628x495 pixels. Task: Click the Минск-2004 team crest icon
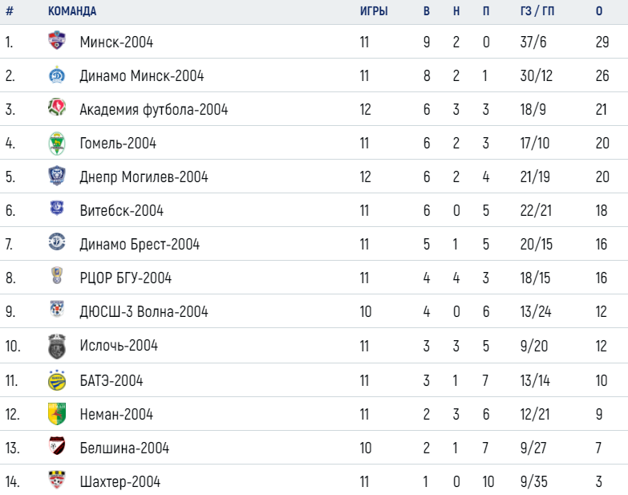coord(57,41)
